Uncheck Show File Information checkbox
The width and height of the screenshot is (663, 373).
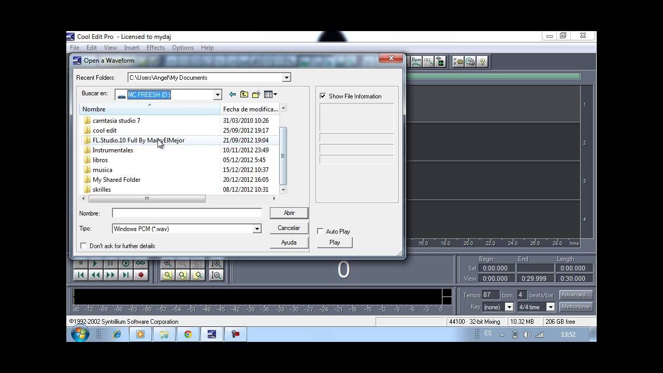coord(323,96)
